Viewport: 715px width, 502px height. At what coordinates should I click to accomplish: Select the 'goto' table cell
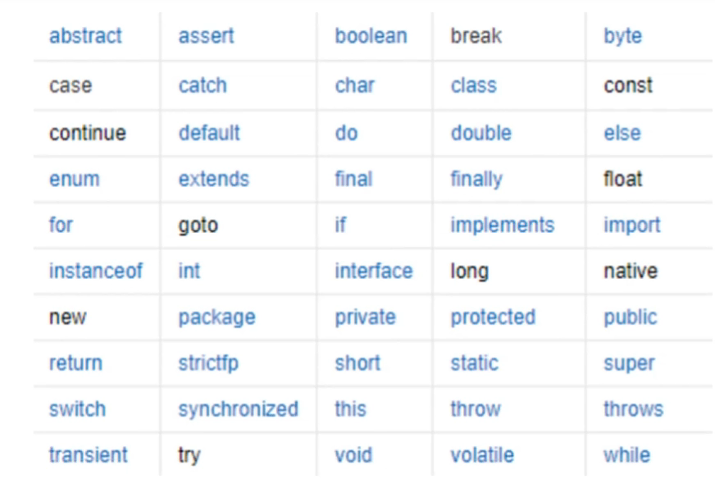tap(198, 225)
